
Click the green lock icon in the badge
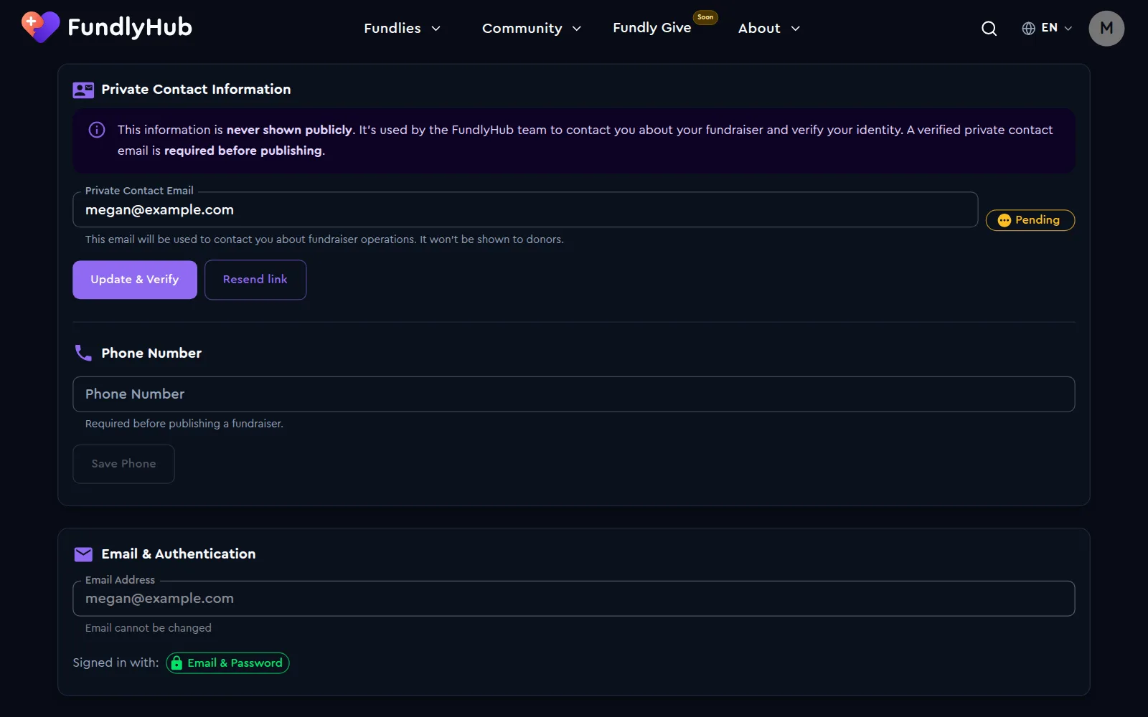tap(177, 663)
